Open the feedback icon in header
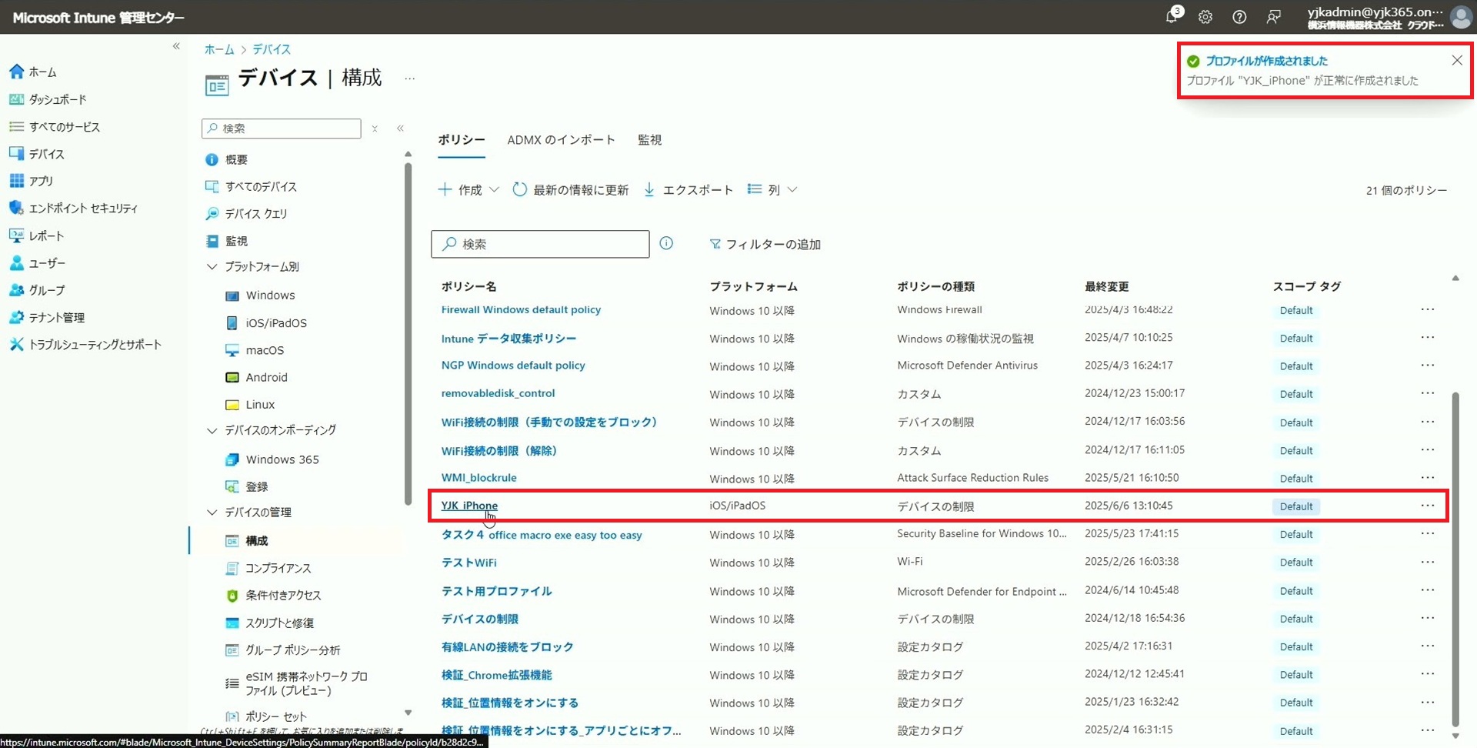1477x748 pixels. tap(1274, 17)
